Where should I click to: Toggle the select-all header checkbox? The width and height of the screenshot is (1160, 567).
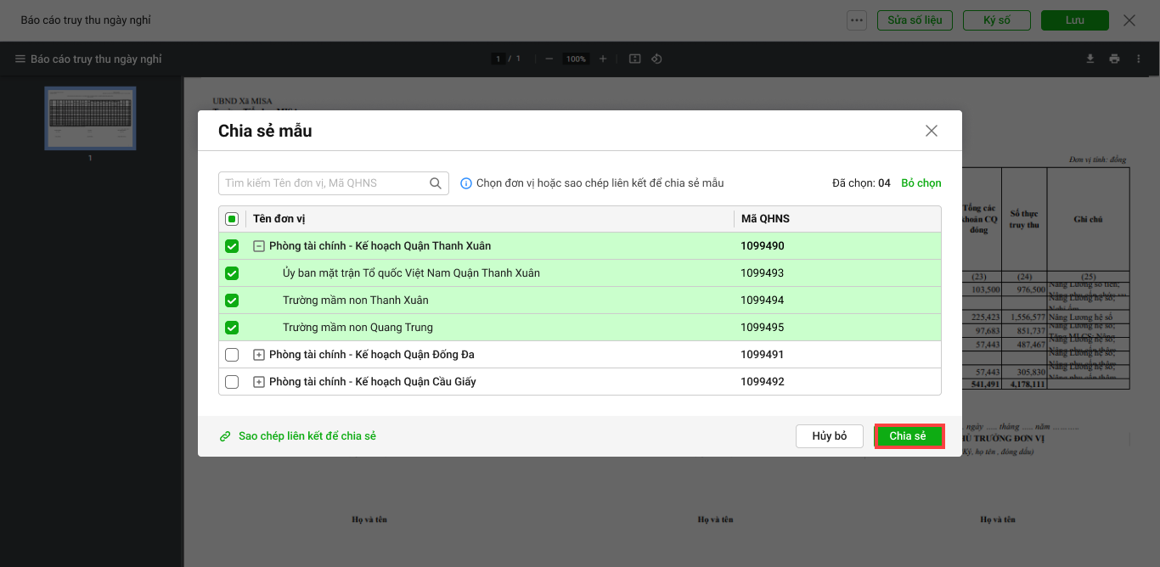click(x=232, y=219)
